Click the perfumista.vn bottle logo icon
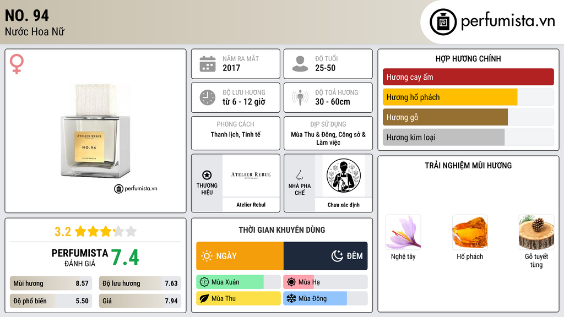Screen dimensions: 564x317 click(443, 22)
